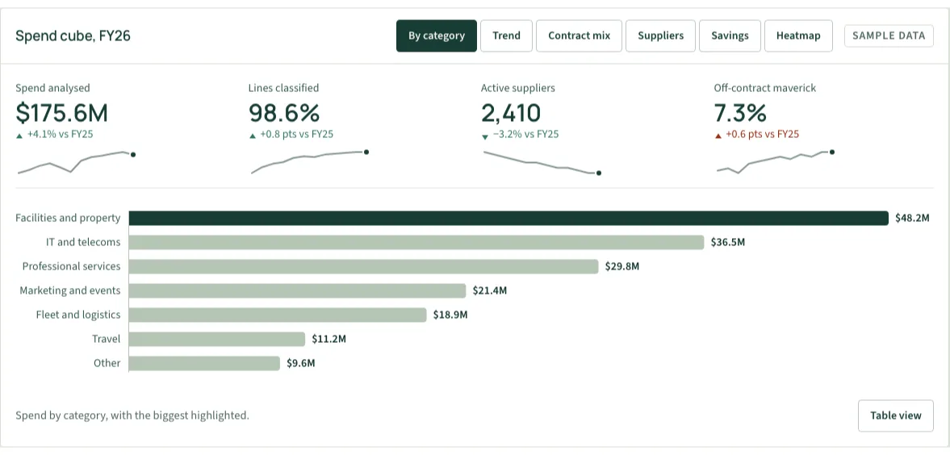The width and height of the screenshot is (950, 455).
Task: Click the $29.8M bar value label
Action: [x=621, y=266]
